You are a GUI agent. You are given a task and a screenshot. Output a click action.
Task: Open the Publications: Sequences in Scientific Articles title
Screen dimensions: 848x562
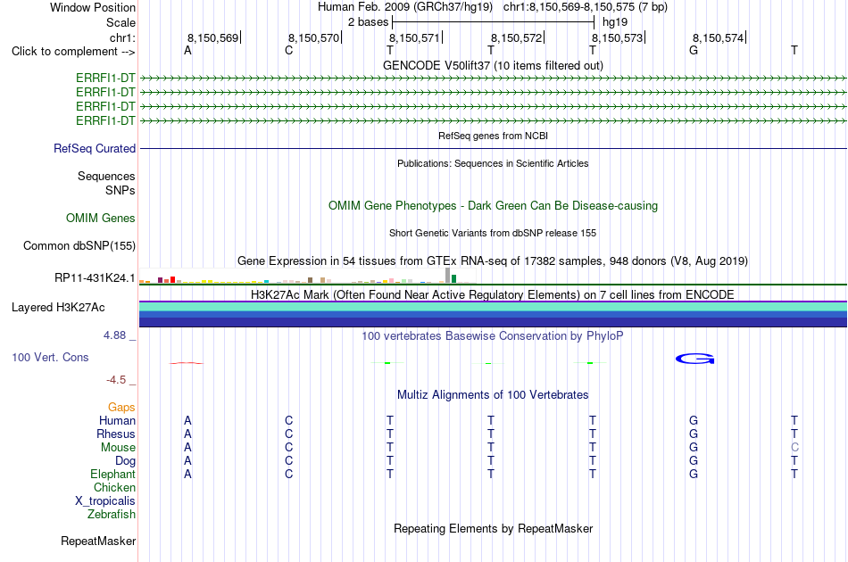[493, 163]
